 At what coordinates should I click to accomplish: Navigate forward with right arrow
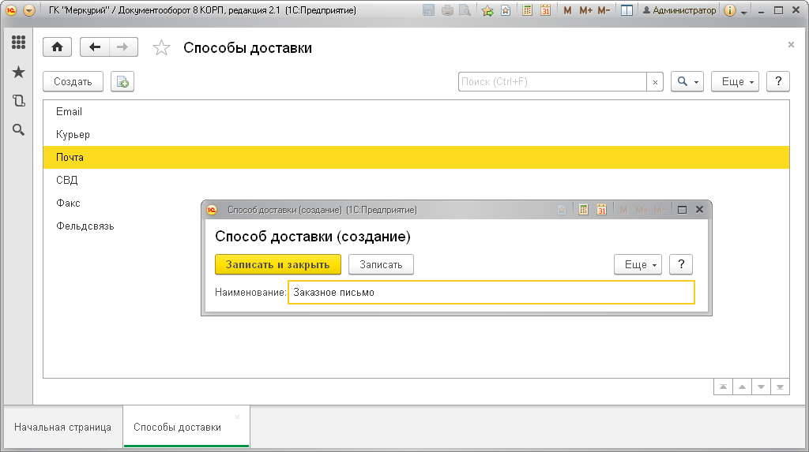(122, 47)
